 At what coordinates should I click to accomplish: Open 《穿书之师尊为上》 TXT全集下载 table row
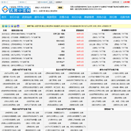22,65
